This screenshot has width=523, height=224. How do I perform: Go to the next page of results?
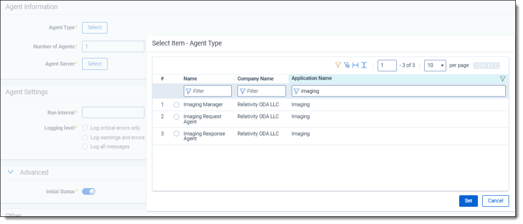[490, 66]
